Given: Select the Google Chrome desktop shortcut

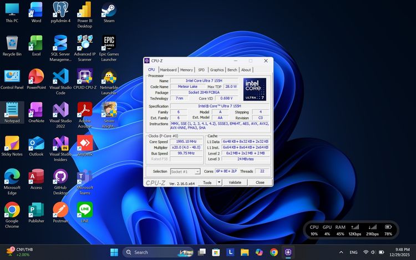Looking at the screenshot, I should pyautogui.click(x=12, y=216).
